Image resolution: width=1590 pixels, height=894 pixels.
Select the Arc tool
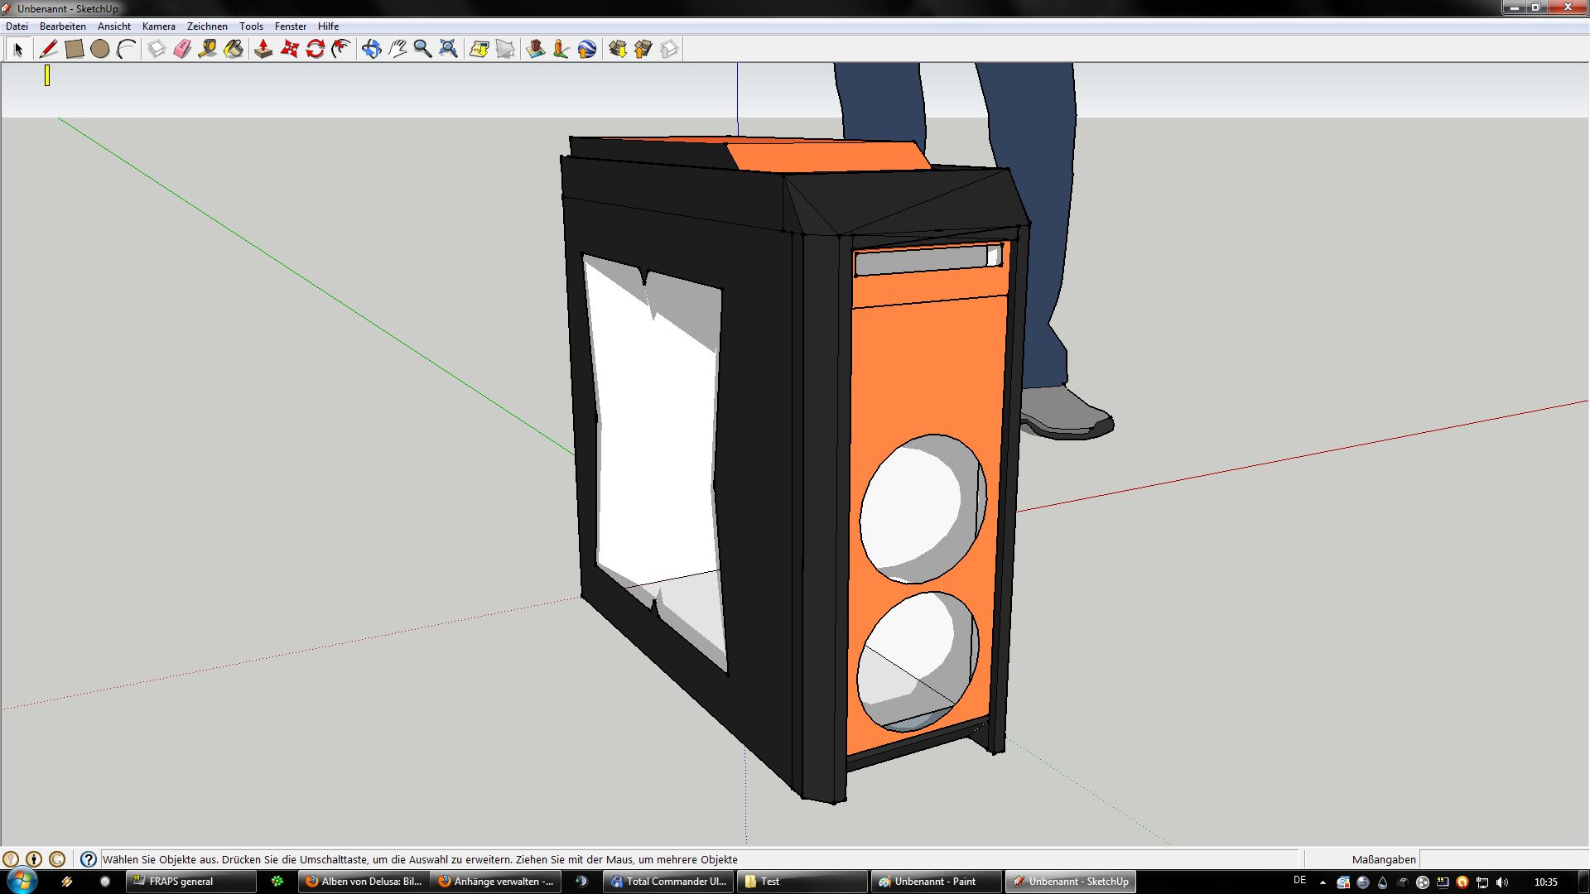click(126, 50)
